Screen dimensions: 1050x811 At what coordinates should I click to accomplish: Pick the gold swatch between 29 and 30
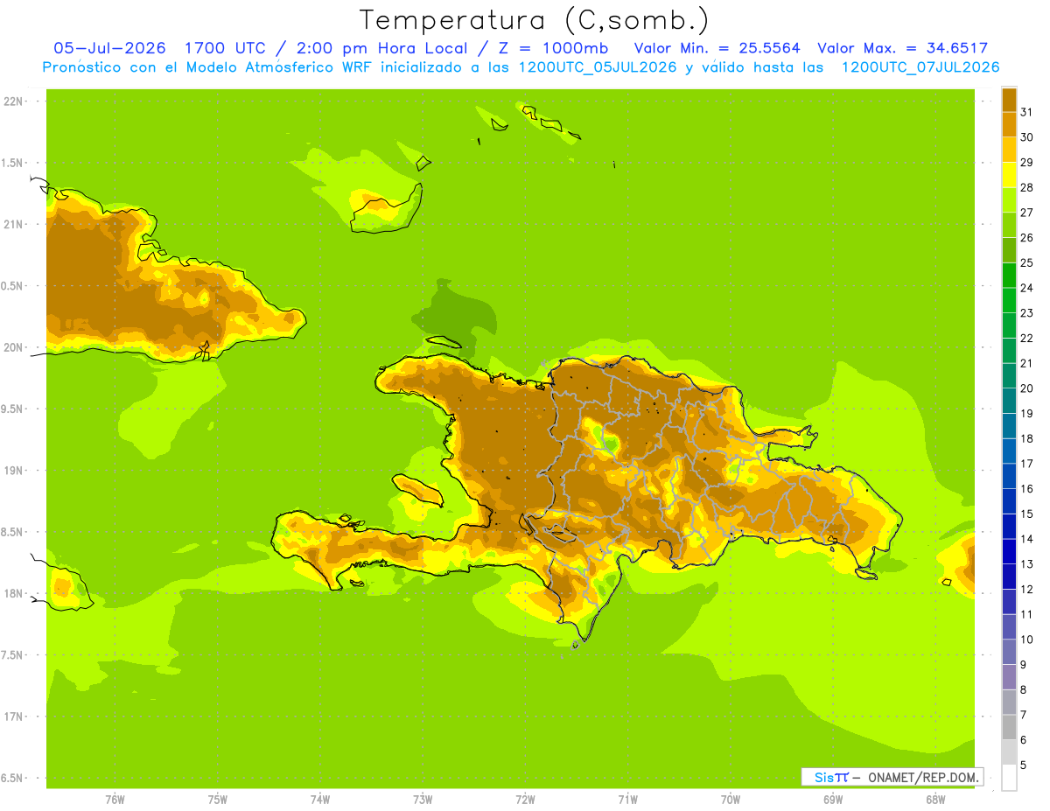click(1009, 150)
